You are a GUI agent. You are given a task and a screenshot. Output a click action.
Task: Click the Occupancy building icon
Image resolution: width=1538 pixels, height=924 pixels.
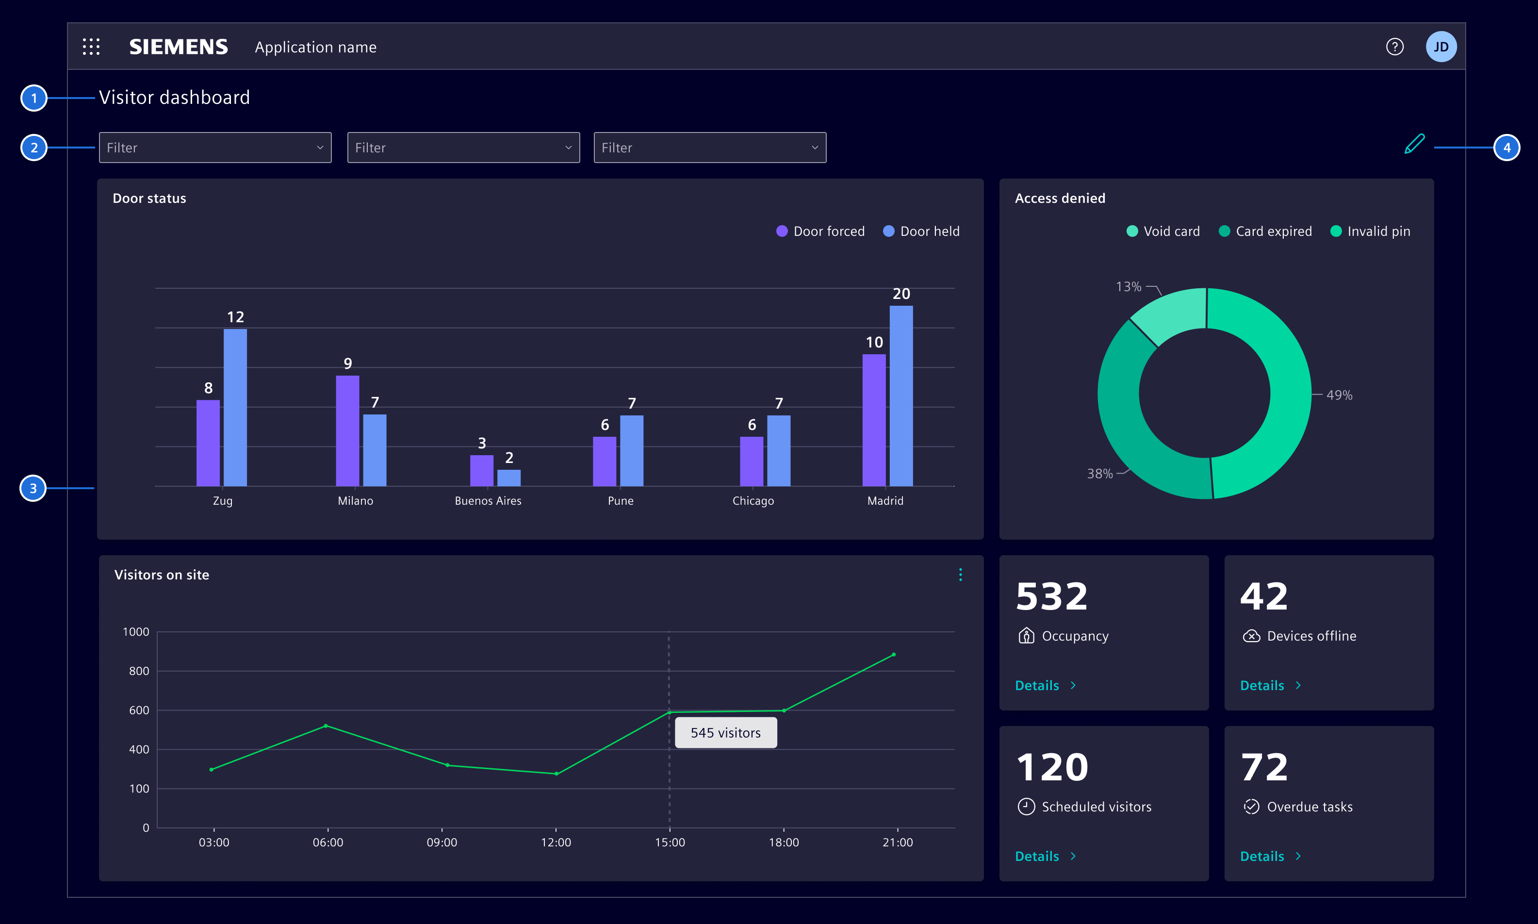pos(1026,636)
